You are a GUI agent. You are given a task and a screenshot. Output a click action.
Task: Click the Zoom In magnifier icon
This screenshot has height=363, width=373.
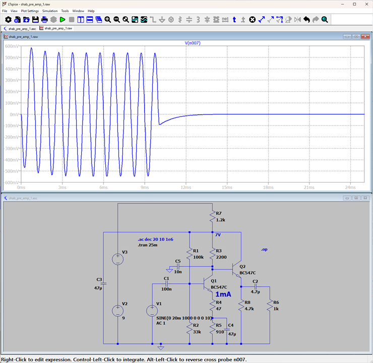[108, 20]
